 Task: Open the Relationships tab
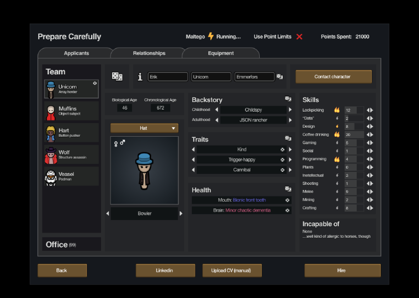[x=149, y=53]
